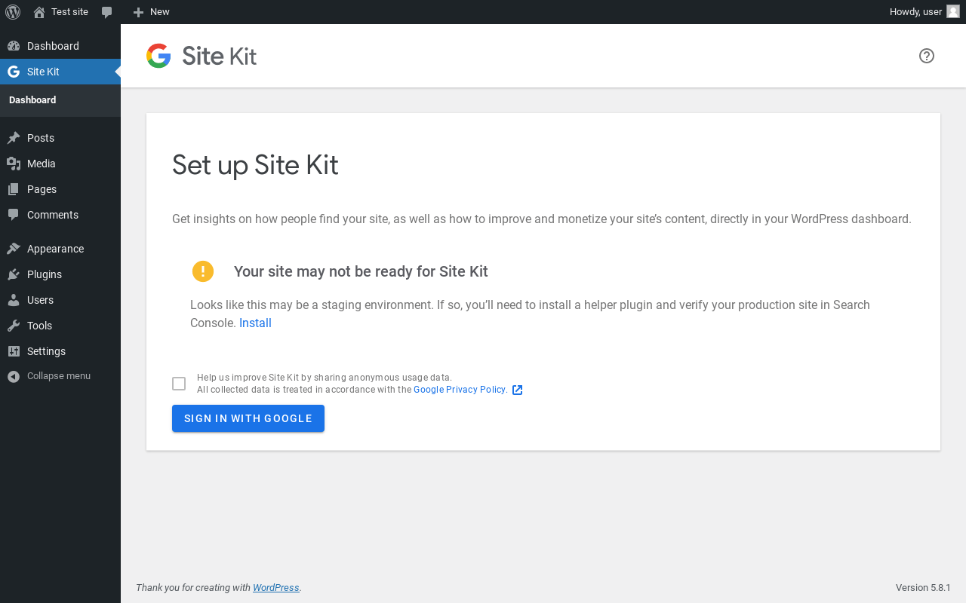The width and height of the screenshot is (966, 603).
Task: Click the Tools wrench icon
Action: coord(14,326)
